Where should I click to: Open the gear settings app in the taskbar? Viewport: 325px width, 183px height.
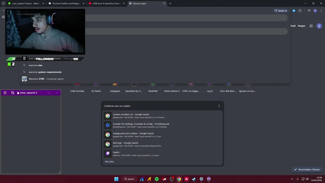(201, 179)
